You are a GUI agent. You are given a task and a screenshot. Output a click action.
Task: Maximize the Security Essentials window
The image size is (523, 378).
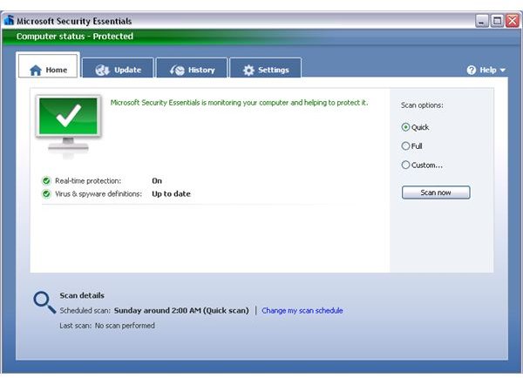pyautogui.click(x=495, y=21)
